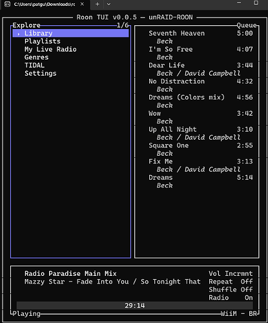Minimize the terminal window

(x=239, y=3)
